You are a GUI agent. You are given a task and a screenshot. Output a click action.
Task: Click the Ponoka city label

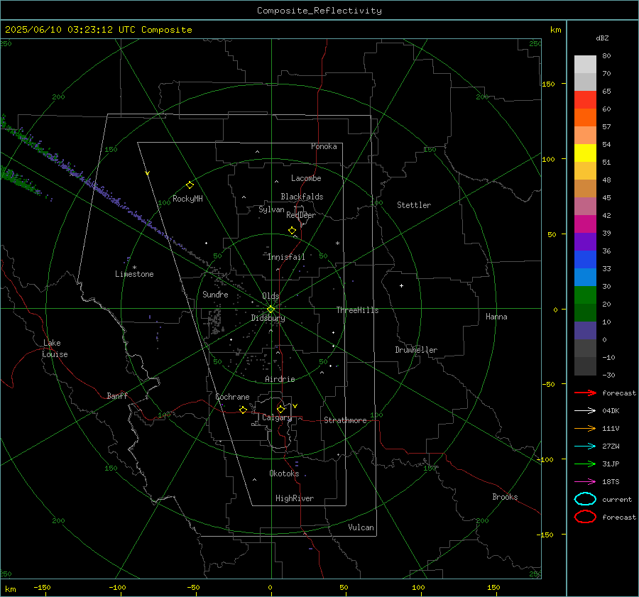[x=324, y=146]
